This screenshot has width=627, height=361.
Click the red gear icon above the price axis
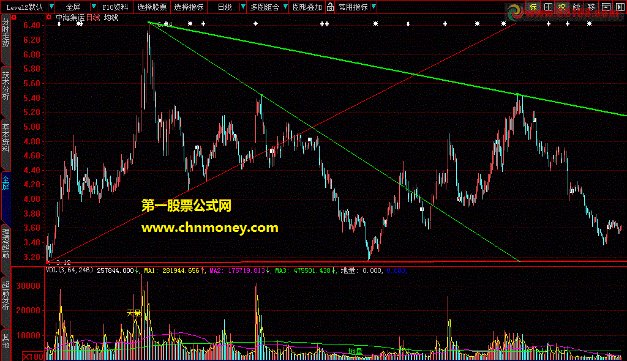click(x=14, y=18)
